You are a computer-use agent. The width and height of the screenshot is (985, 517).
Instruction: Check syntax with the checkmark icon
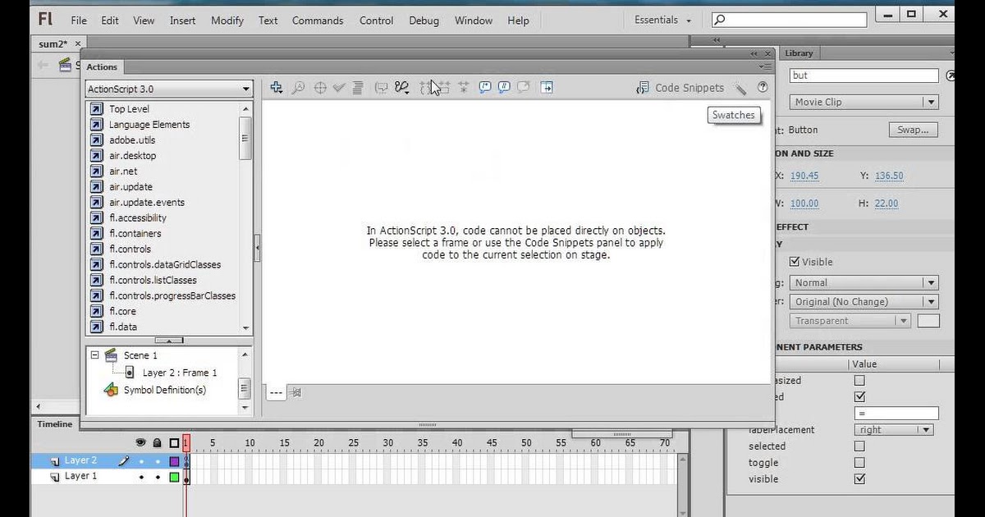pyautogui.click(x=339, y=88)
